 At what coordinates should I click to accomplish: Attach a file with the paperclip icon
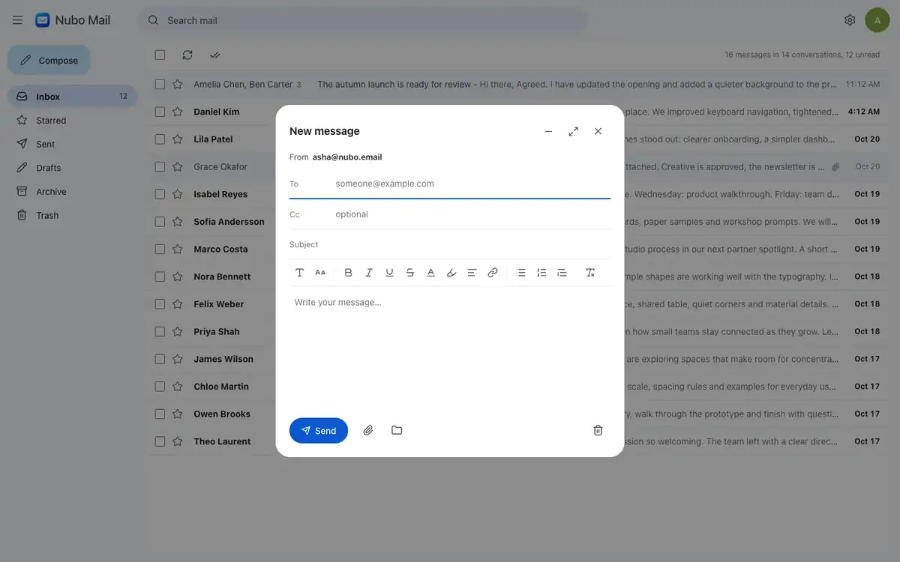click(368, 430)
